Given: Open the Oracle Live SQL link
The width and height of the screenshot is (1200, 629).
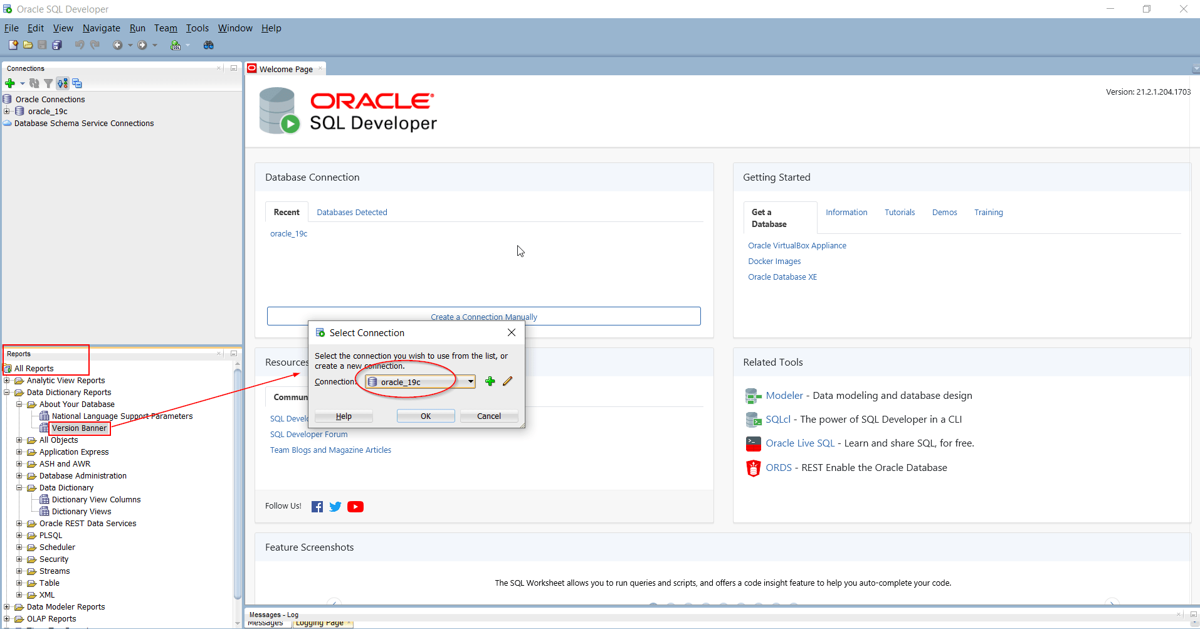Looking at the screenshot, I should [800, 443].
